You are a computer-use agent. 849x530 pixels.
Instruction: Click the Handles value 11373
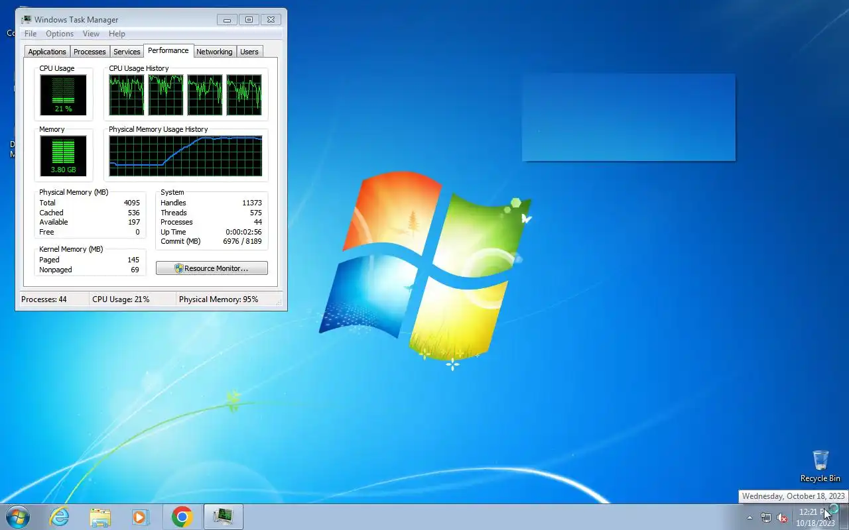pos(252,203)
